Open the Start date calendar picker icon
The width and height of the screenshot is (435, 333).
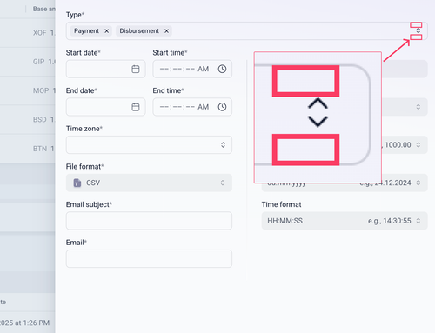(x=136, y=69)
